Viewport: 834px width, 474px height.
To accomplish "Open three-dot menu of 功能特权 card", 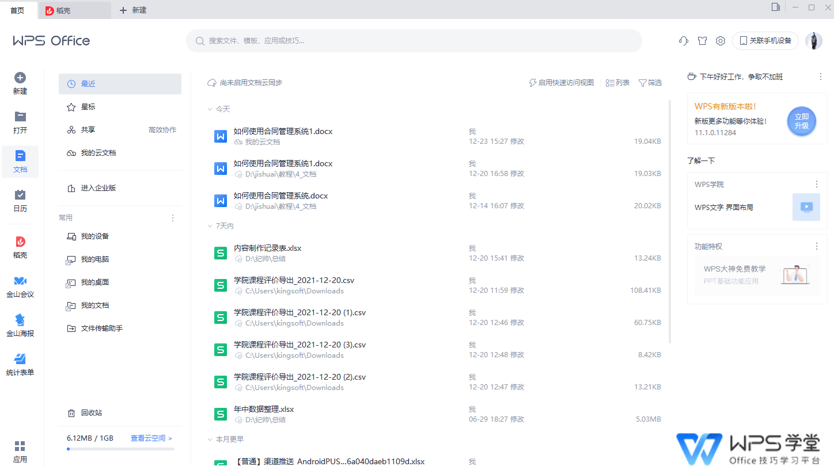I will (x=816, y=246).
